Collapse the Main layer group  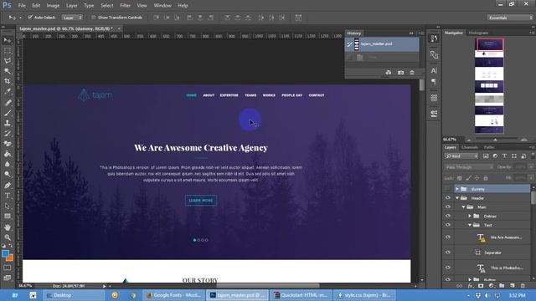coord(463,207)
